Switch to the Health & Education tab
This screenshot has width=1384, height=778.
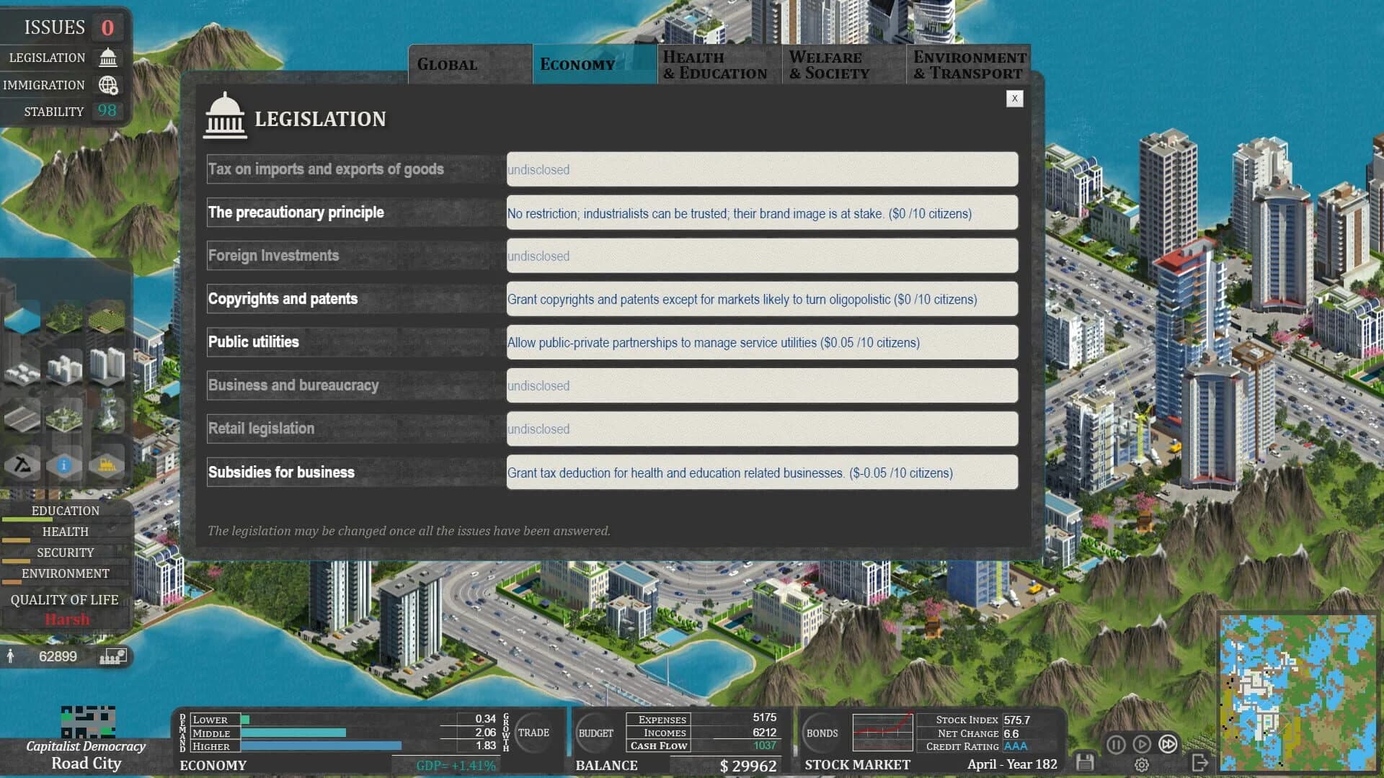click(x=717, y=64)
